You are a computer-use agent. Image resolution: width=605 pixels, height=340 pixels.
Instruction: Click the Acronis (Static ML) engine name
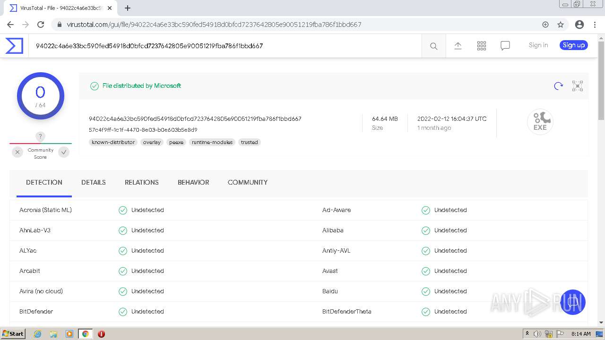(45, 210)
